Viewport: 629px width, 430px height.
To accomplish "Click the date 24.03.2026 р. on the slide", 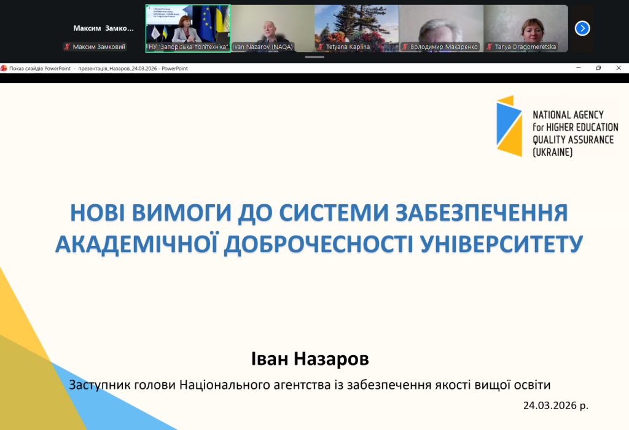I will point(555,405).
